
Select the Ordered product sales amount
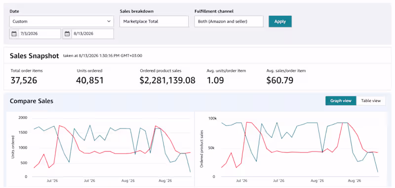[167, 80]
